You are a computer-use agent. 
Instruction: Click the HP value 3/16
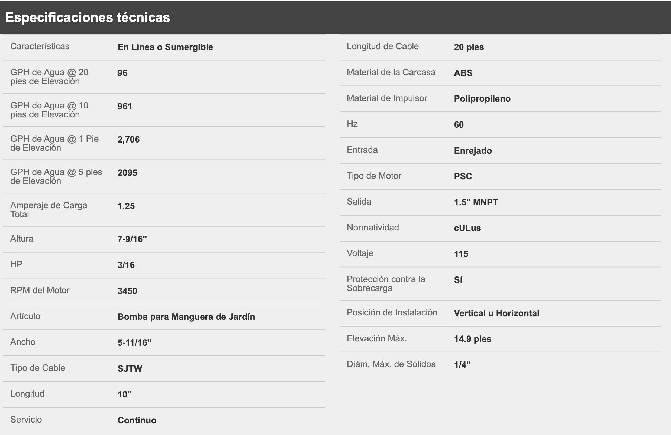[x=126, y=265]
